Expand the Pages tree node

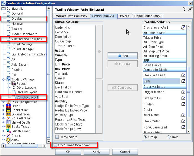[x=9, y=83]
